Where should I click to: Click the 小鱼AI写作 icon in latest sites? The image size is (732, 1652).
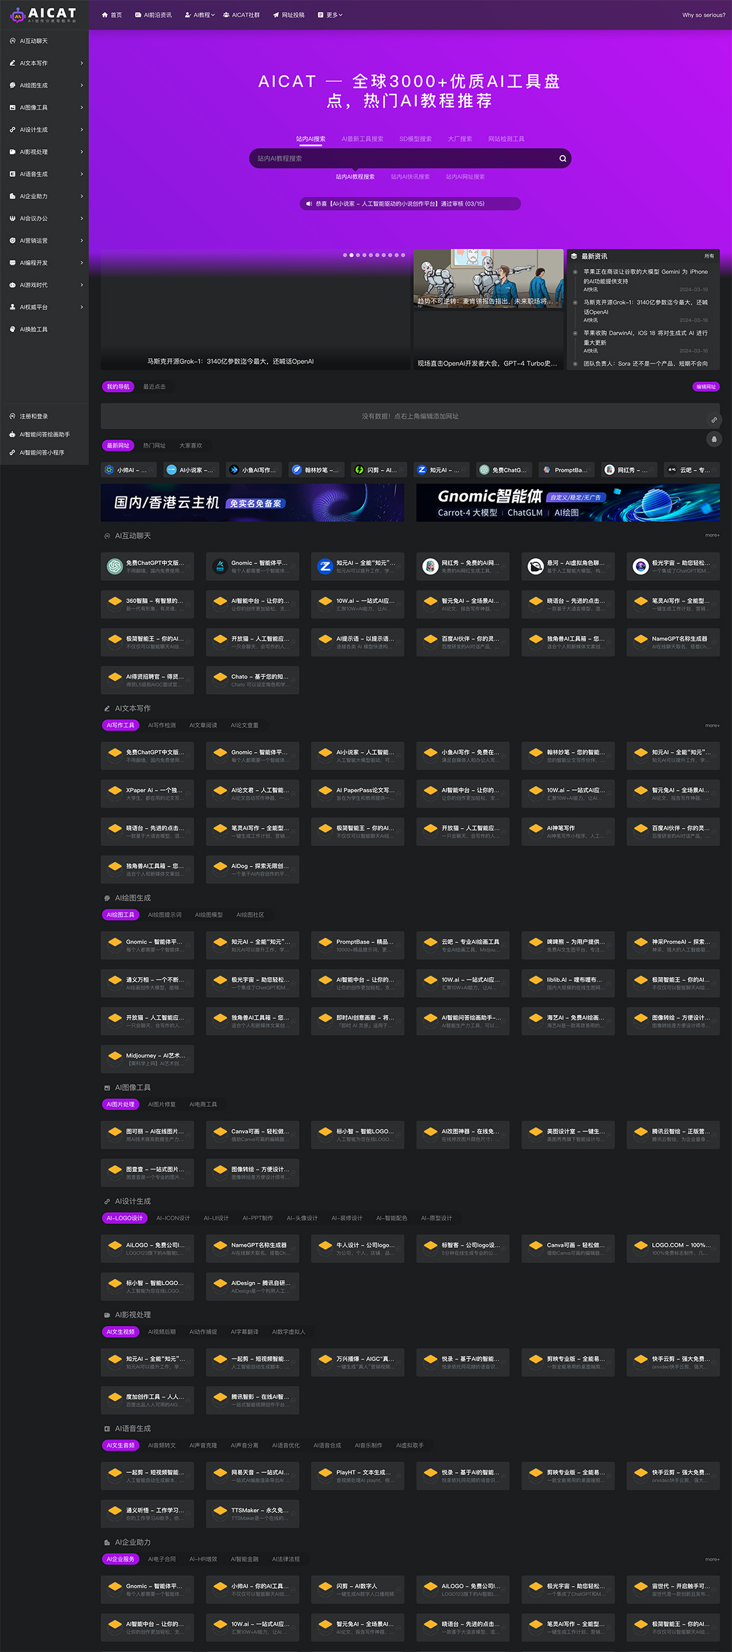tap(234, 470)
